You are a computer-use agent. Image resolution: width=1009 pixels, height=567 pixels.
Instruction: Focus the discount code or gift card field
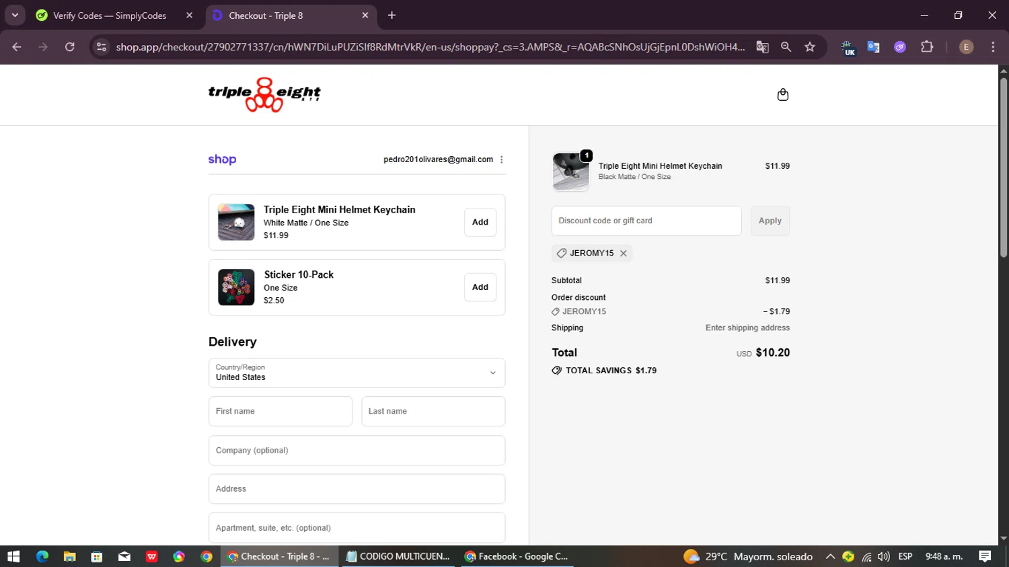point(646,221)
